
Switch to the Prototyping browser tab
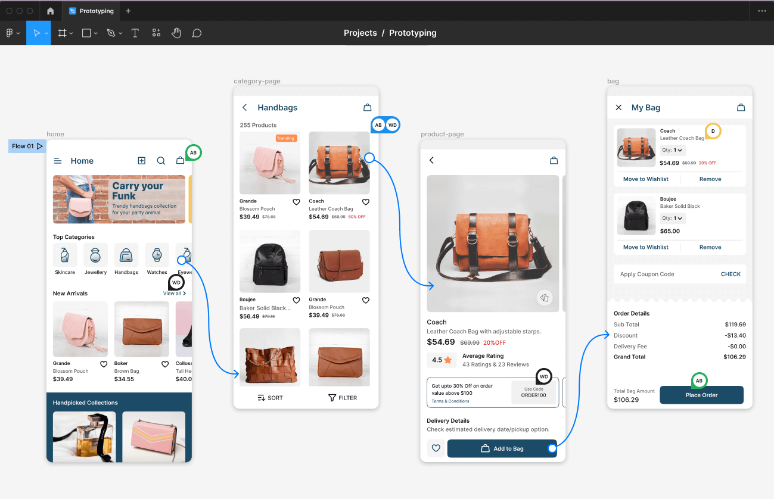tap(91, 10)
